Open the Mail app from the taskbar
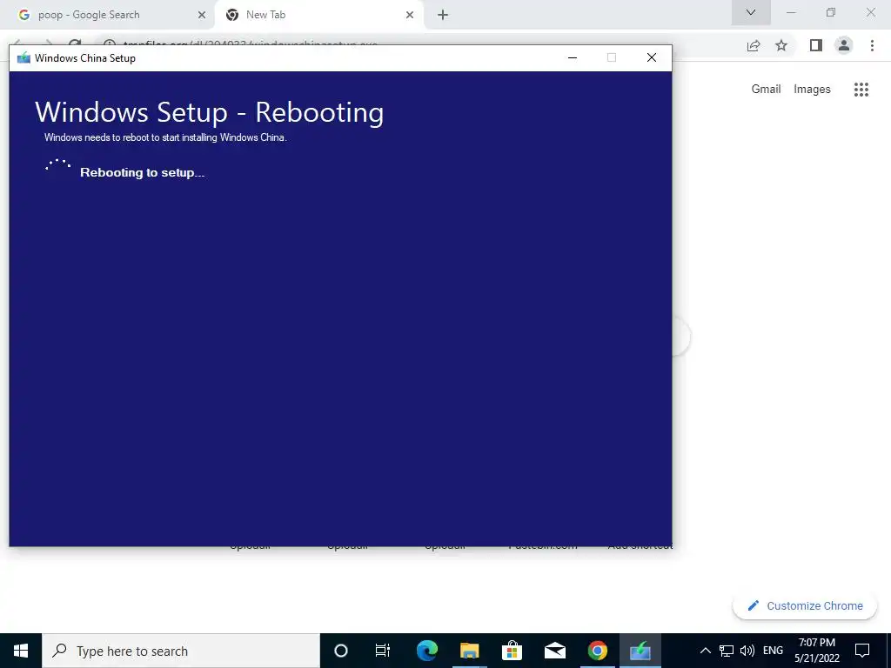The image size is (891, 668). tap(554, 651)
